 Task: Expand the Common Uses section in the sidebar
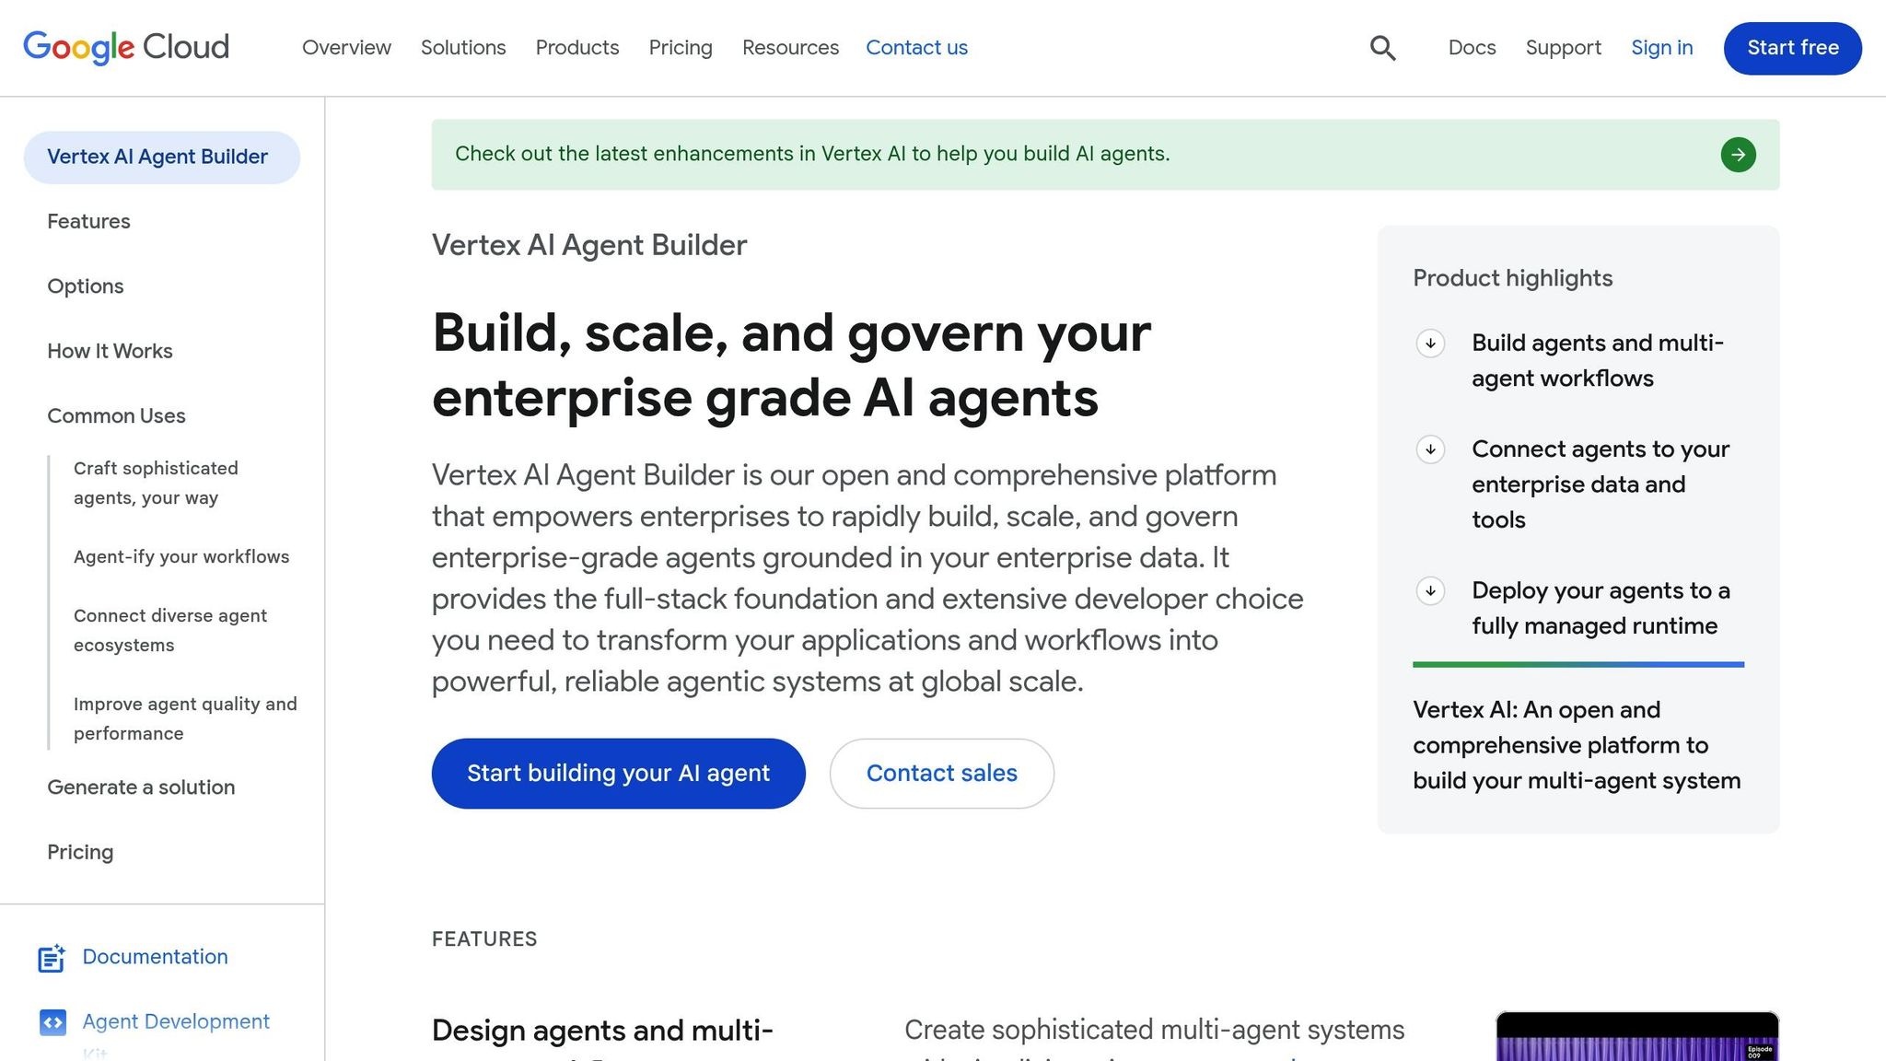point(116,416)
